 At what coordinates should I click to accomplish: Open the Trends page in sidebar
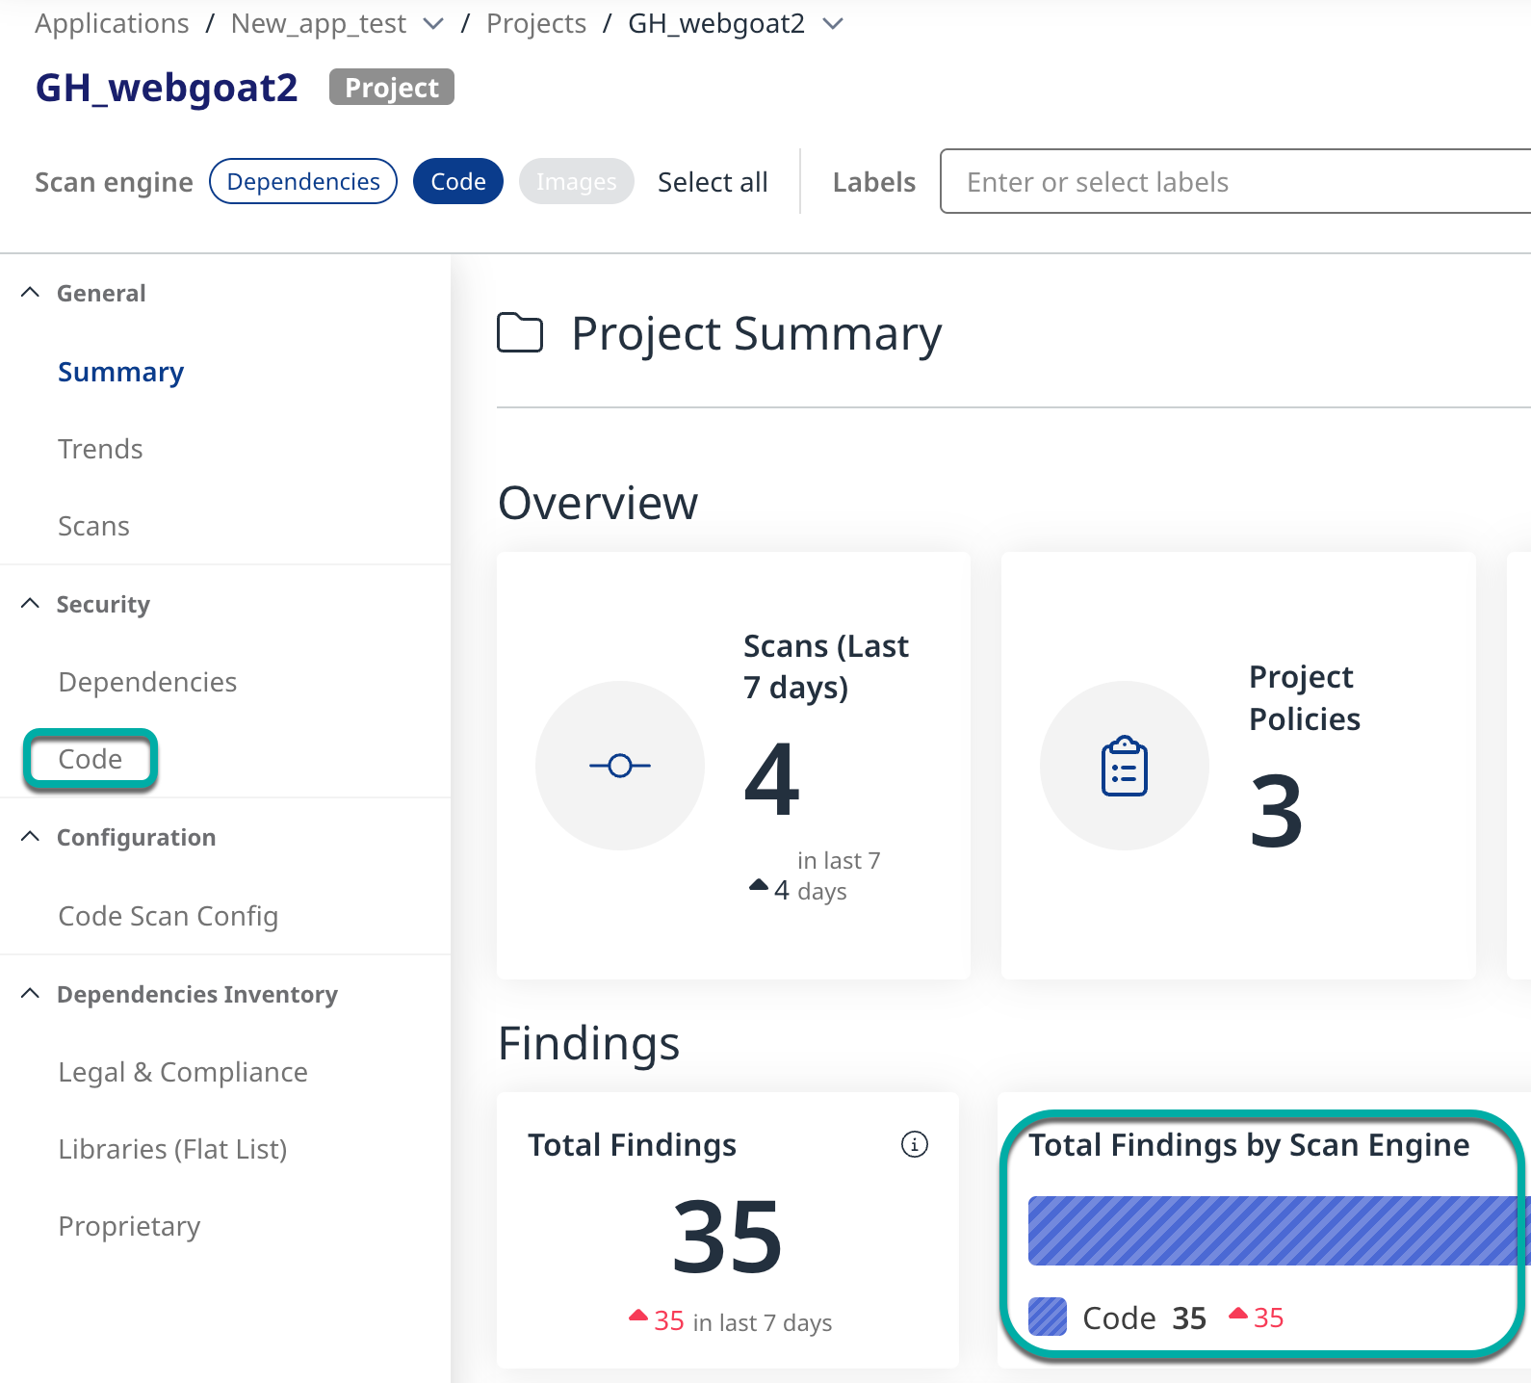coord(100,449)
